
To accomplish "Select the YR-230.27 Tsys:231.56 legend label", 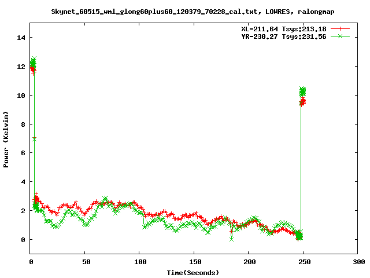I will click(x=284, y=36).
